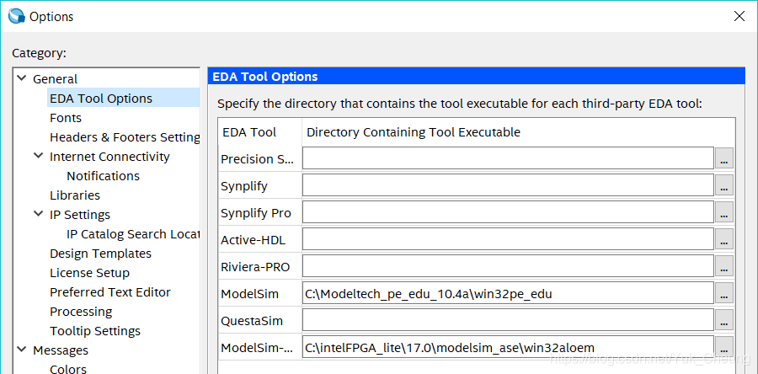Open browse dialog for Synplify Pro

[724, 212]
